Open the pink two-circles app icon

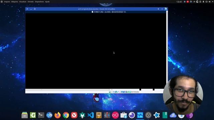click(115, 115)
